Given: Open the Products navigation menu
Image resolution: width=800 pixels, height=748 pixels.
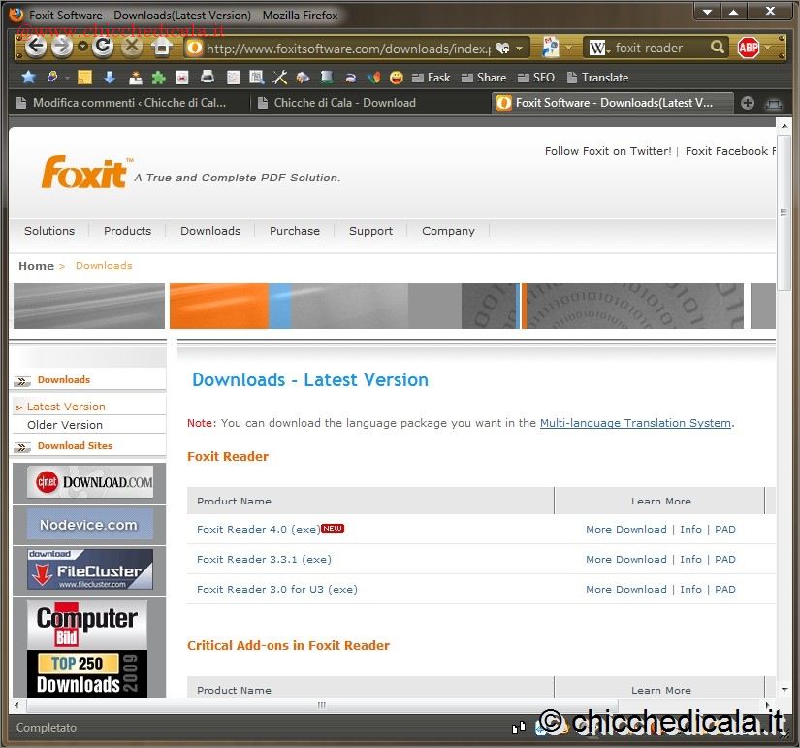Looking at the screenshot, I should (x=127, y=231).
